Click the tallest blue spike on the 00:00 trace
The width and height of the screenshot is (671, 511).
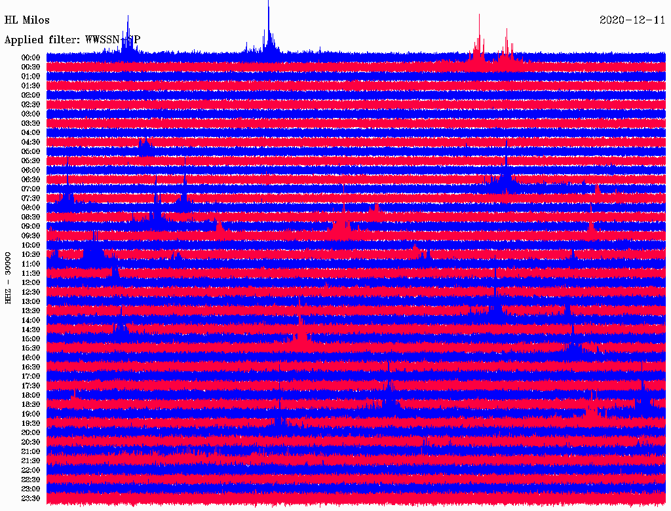[268, 26]
